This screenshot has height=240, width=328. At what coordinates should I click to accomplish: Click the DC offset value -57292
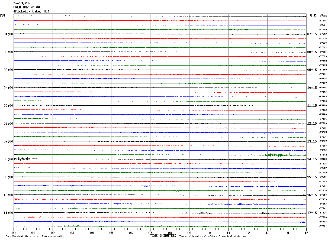[323, 181]
